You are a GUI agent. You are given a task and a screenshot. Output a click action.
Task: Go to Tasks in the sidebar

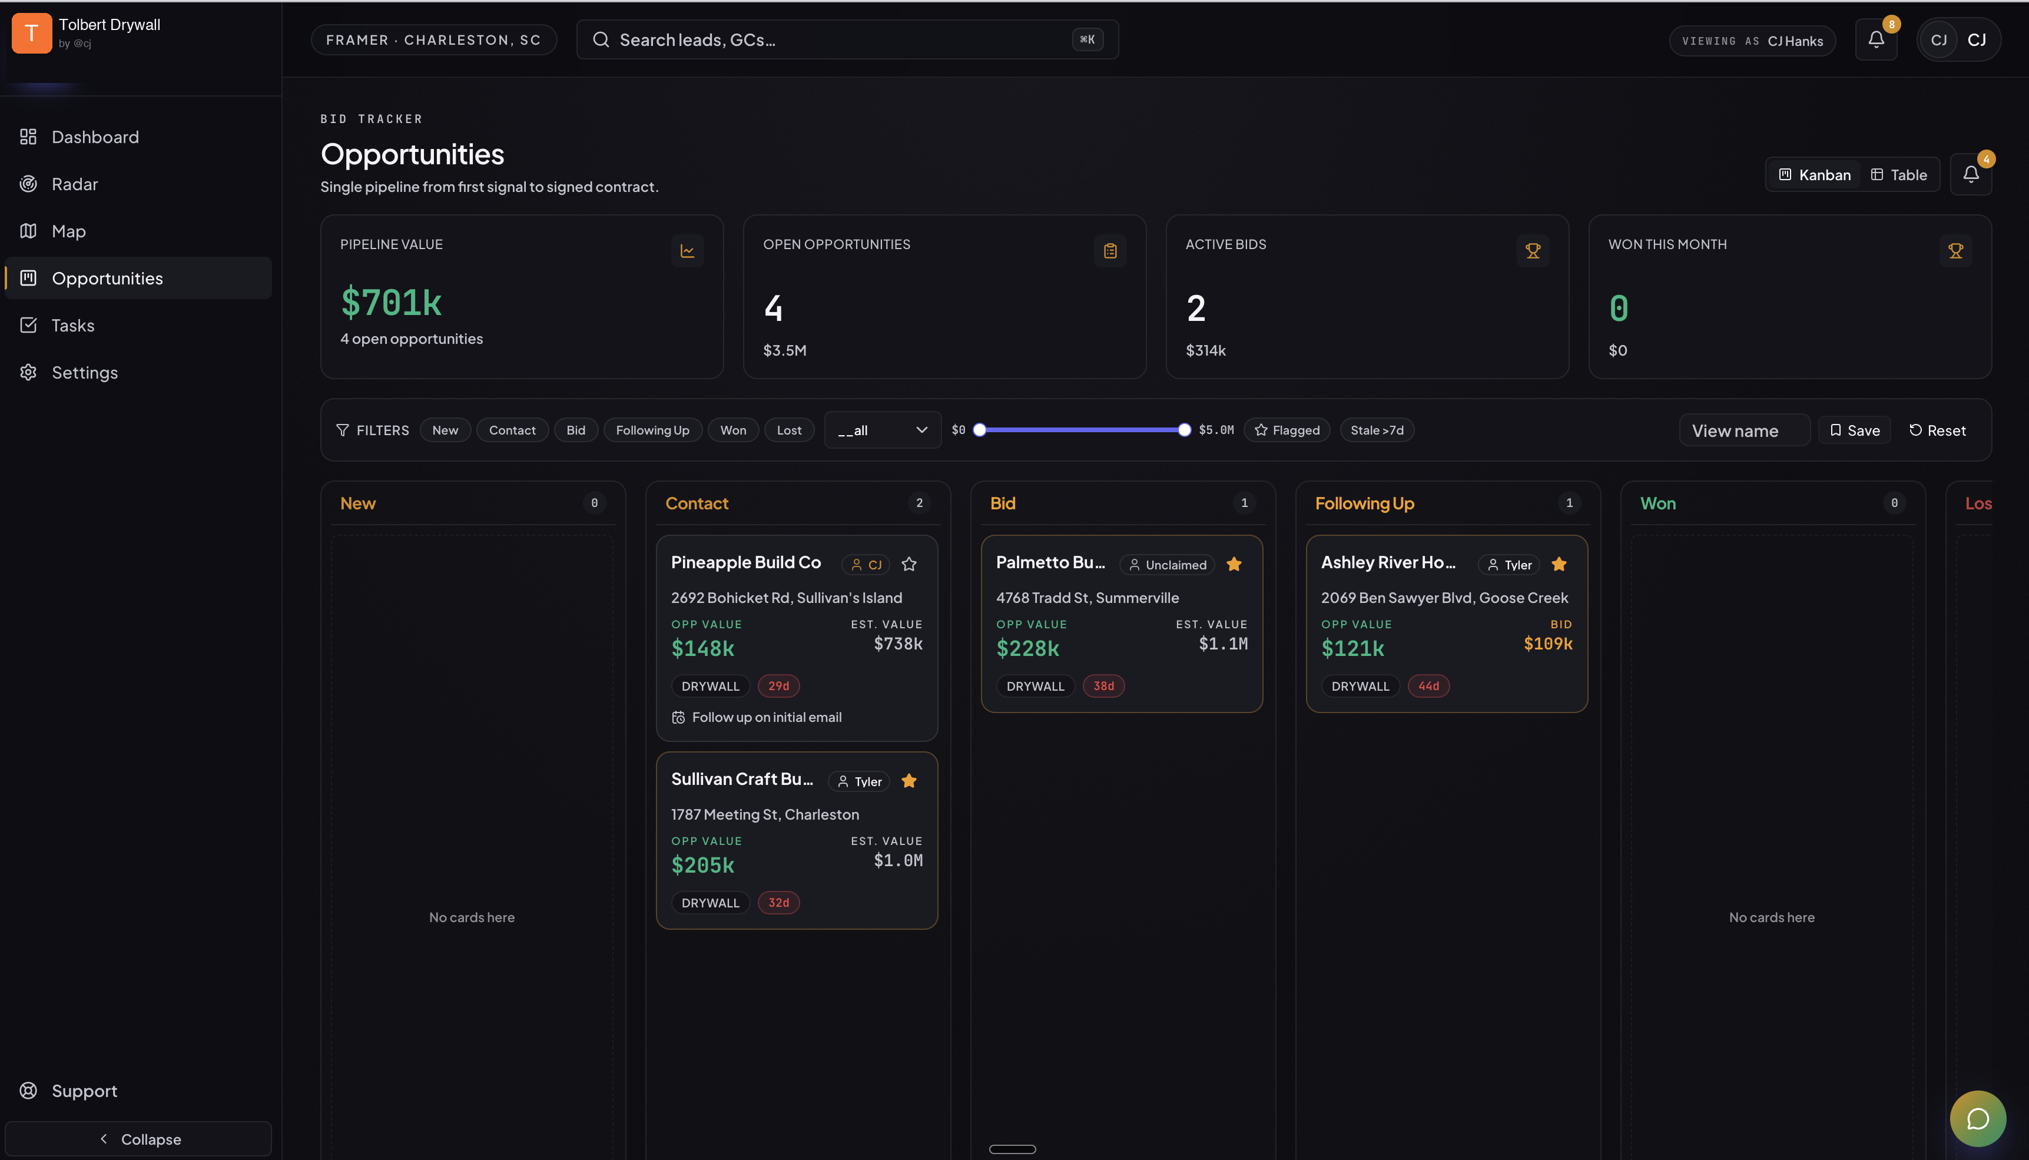72,325
